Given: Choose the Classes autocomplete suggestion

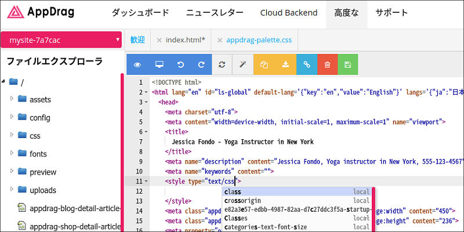Looking at the screenshot, I should 297,219.
